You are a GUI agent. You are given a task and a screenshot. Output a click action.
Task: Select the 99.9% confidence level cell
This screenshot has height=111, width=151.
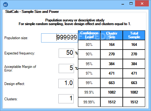coord(89,92)
